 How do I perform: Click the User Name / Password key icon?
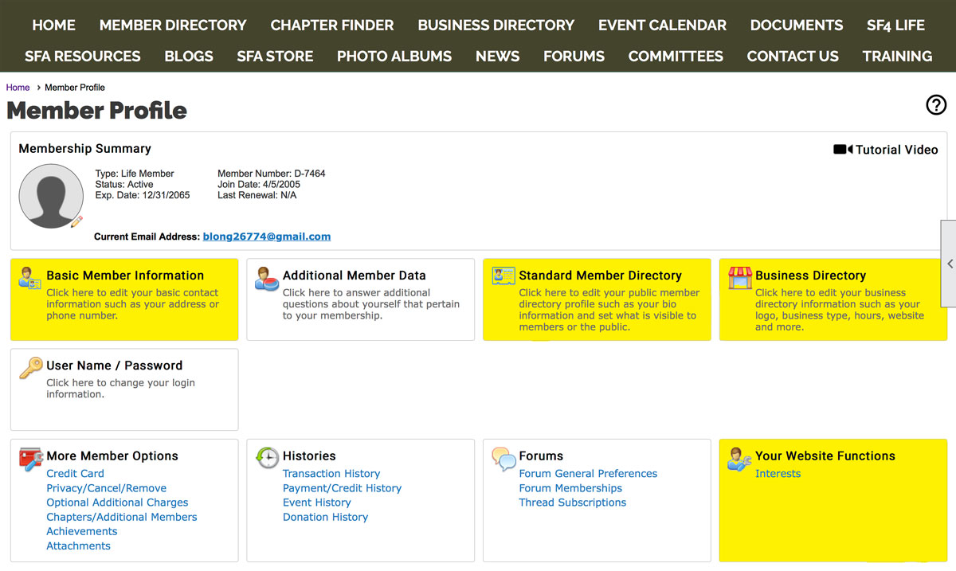31,367
